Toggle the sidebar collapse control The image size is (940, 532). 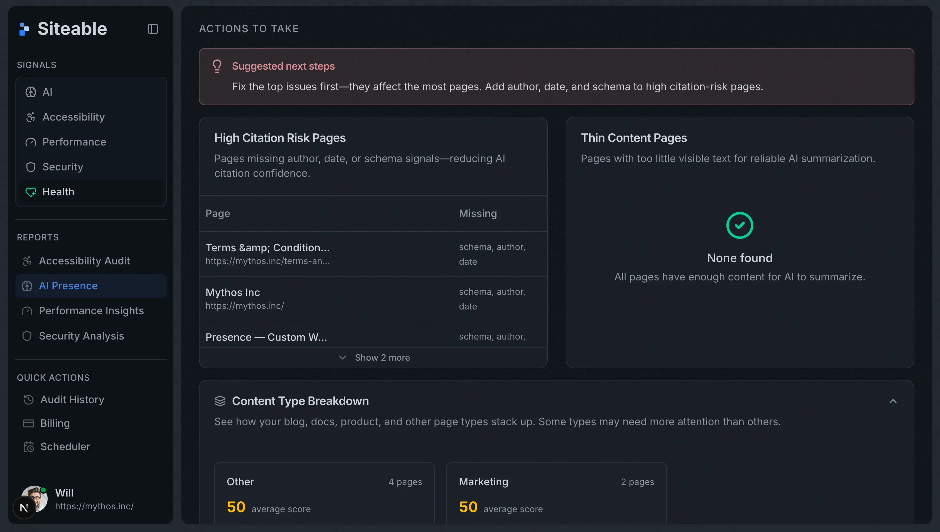(153, 29)
